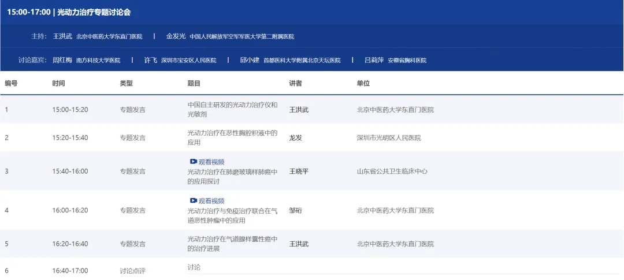Select time cell 16:40-17:00
The height and width of the screenshot is (280, 624).
tap(70, 270)
